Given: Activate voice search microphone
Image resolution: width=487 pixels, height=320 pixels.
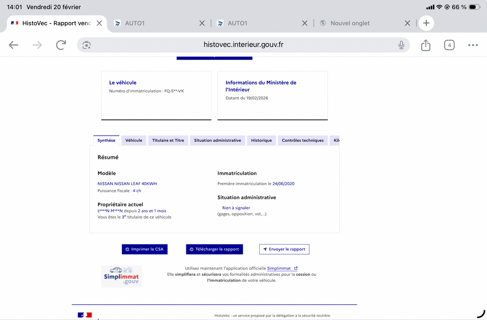Looking at the screenshot, I should pos(401,45).
